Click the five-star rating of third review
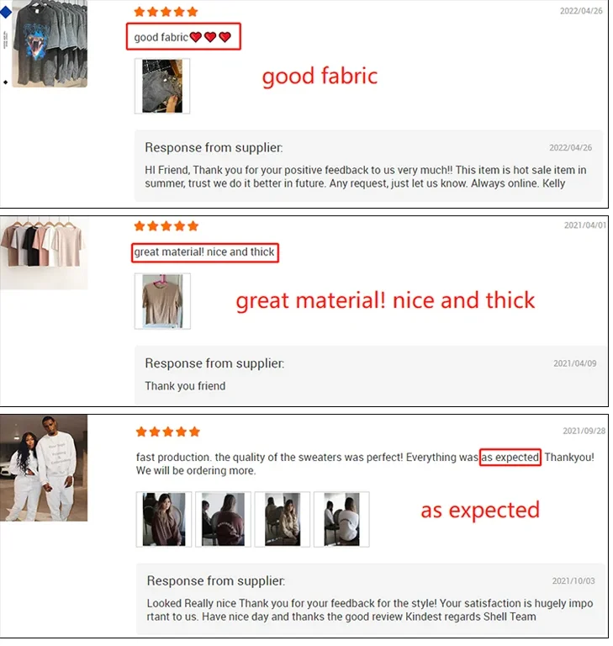This screenshot has width=613, height=646. point(167,432)
